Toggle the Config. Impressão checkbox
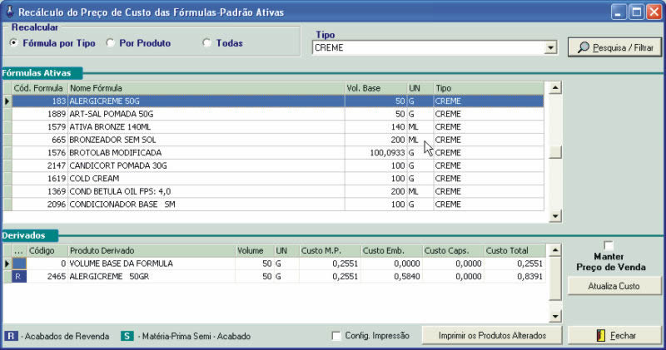This screenshot has height=350, width=666. coord(336,336)
